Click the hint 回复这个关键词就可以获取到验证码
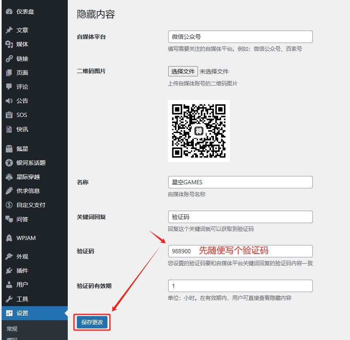The image size is (350, 340). coord(211,229)
